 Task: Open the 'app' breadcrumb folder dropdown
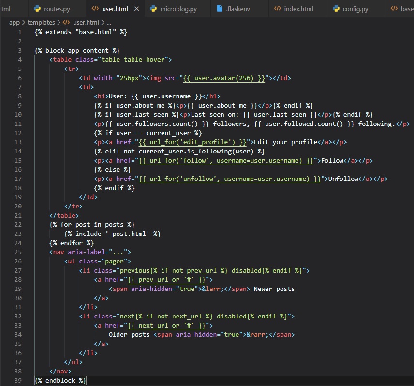point(14,23)
